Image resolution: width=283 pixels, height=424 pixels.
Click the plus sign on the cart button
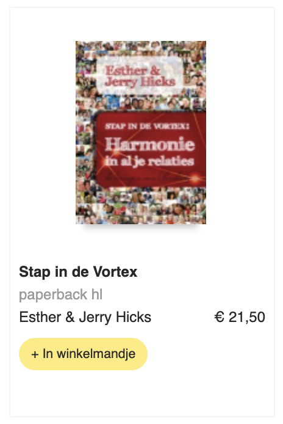(35, 354)
